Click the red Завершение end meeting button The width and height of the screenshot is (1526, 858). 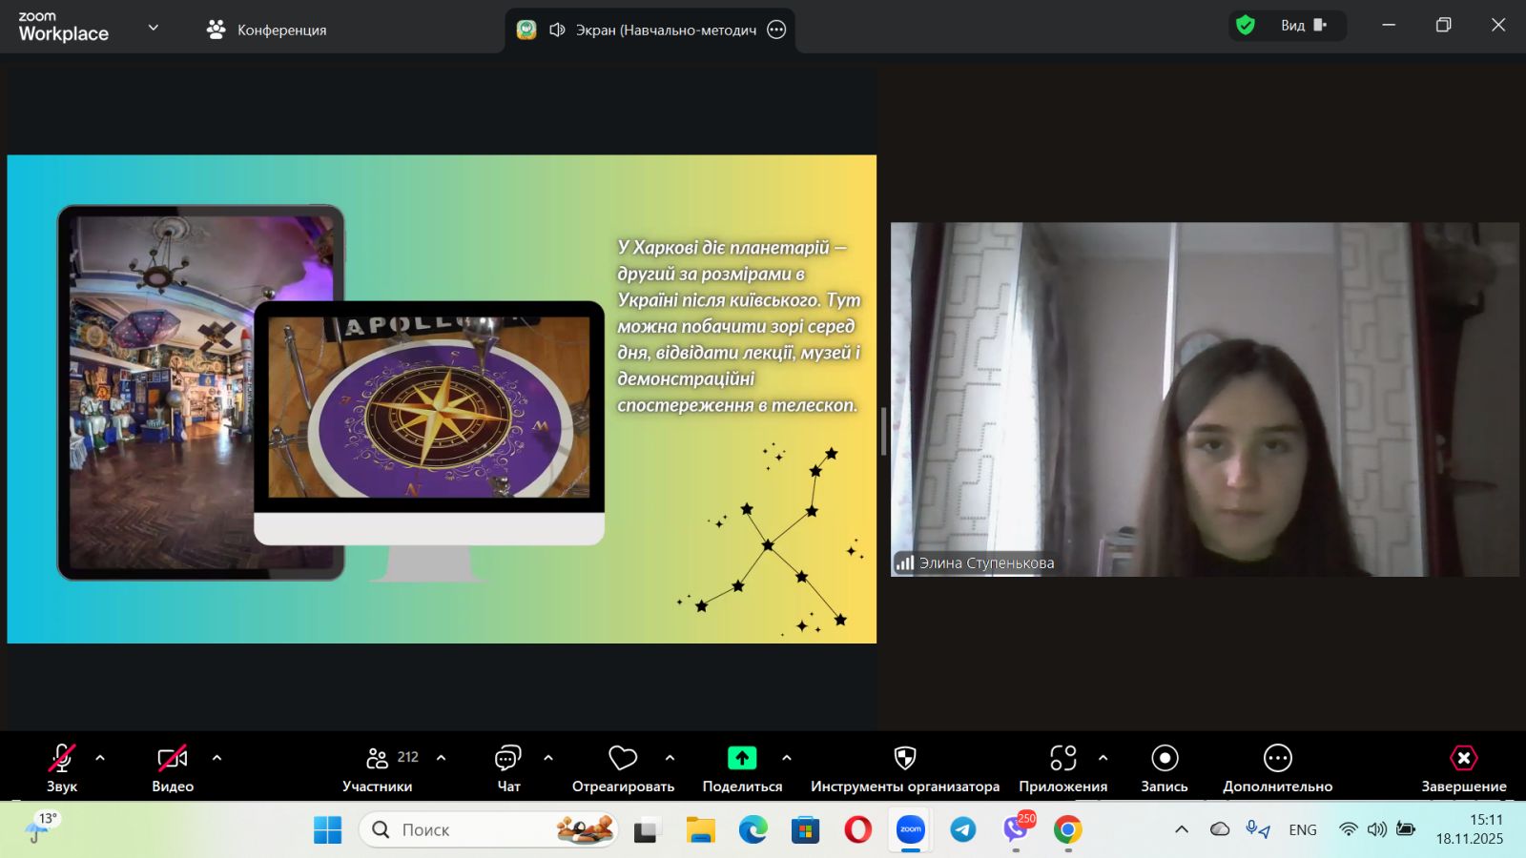pyautogui.click(x=1463, y=759)
